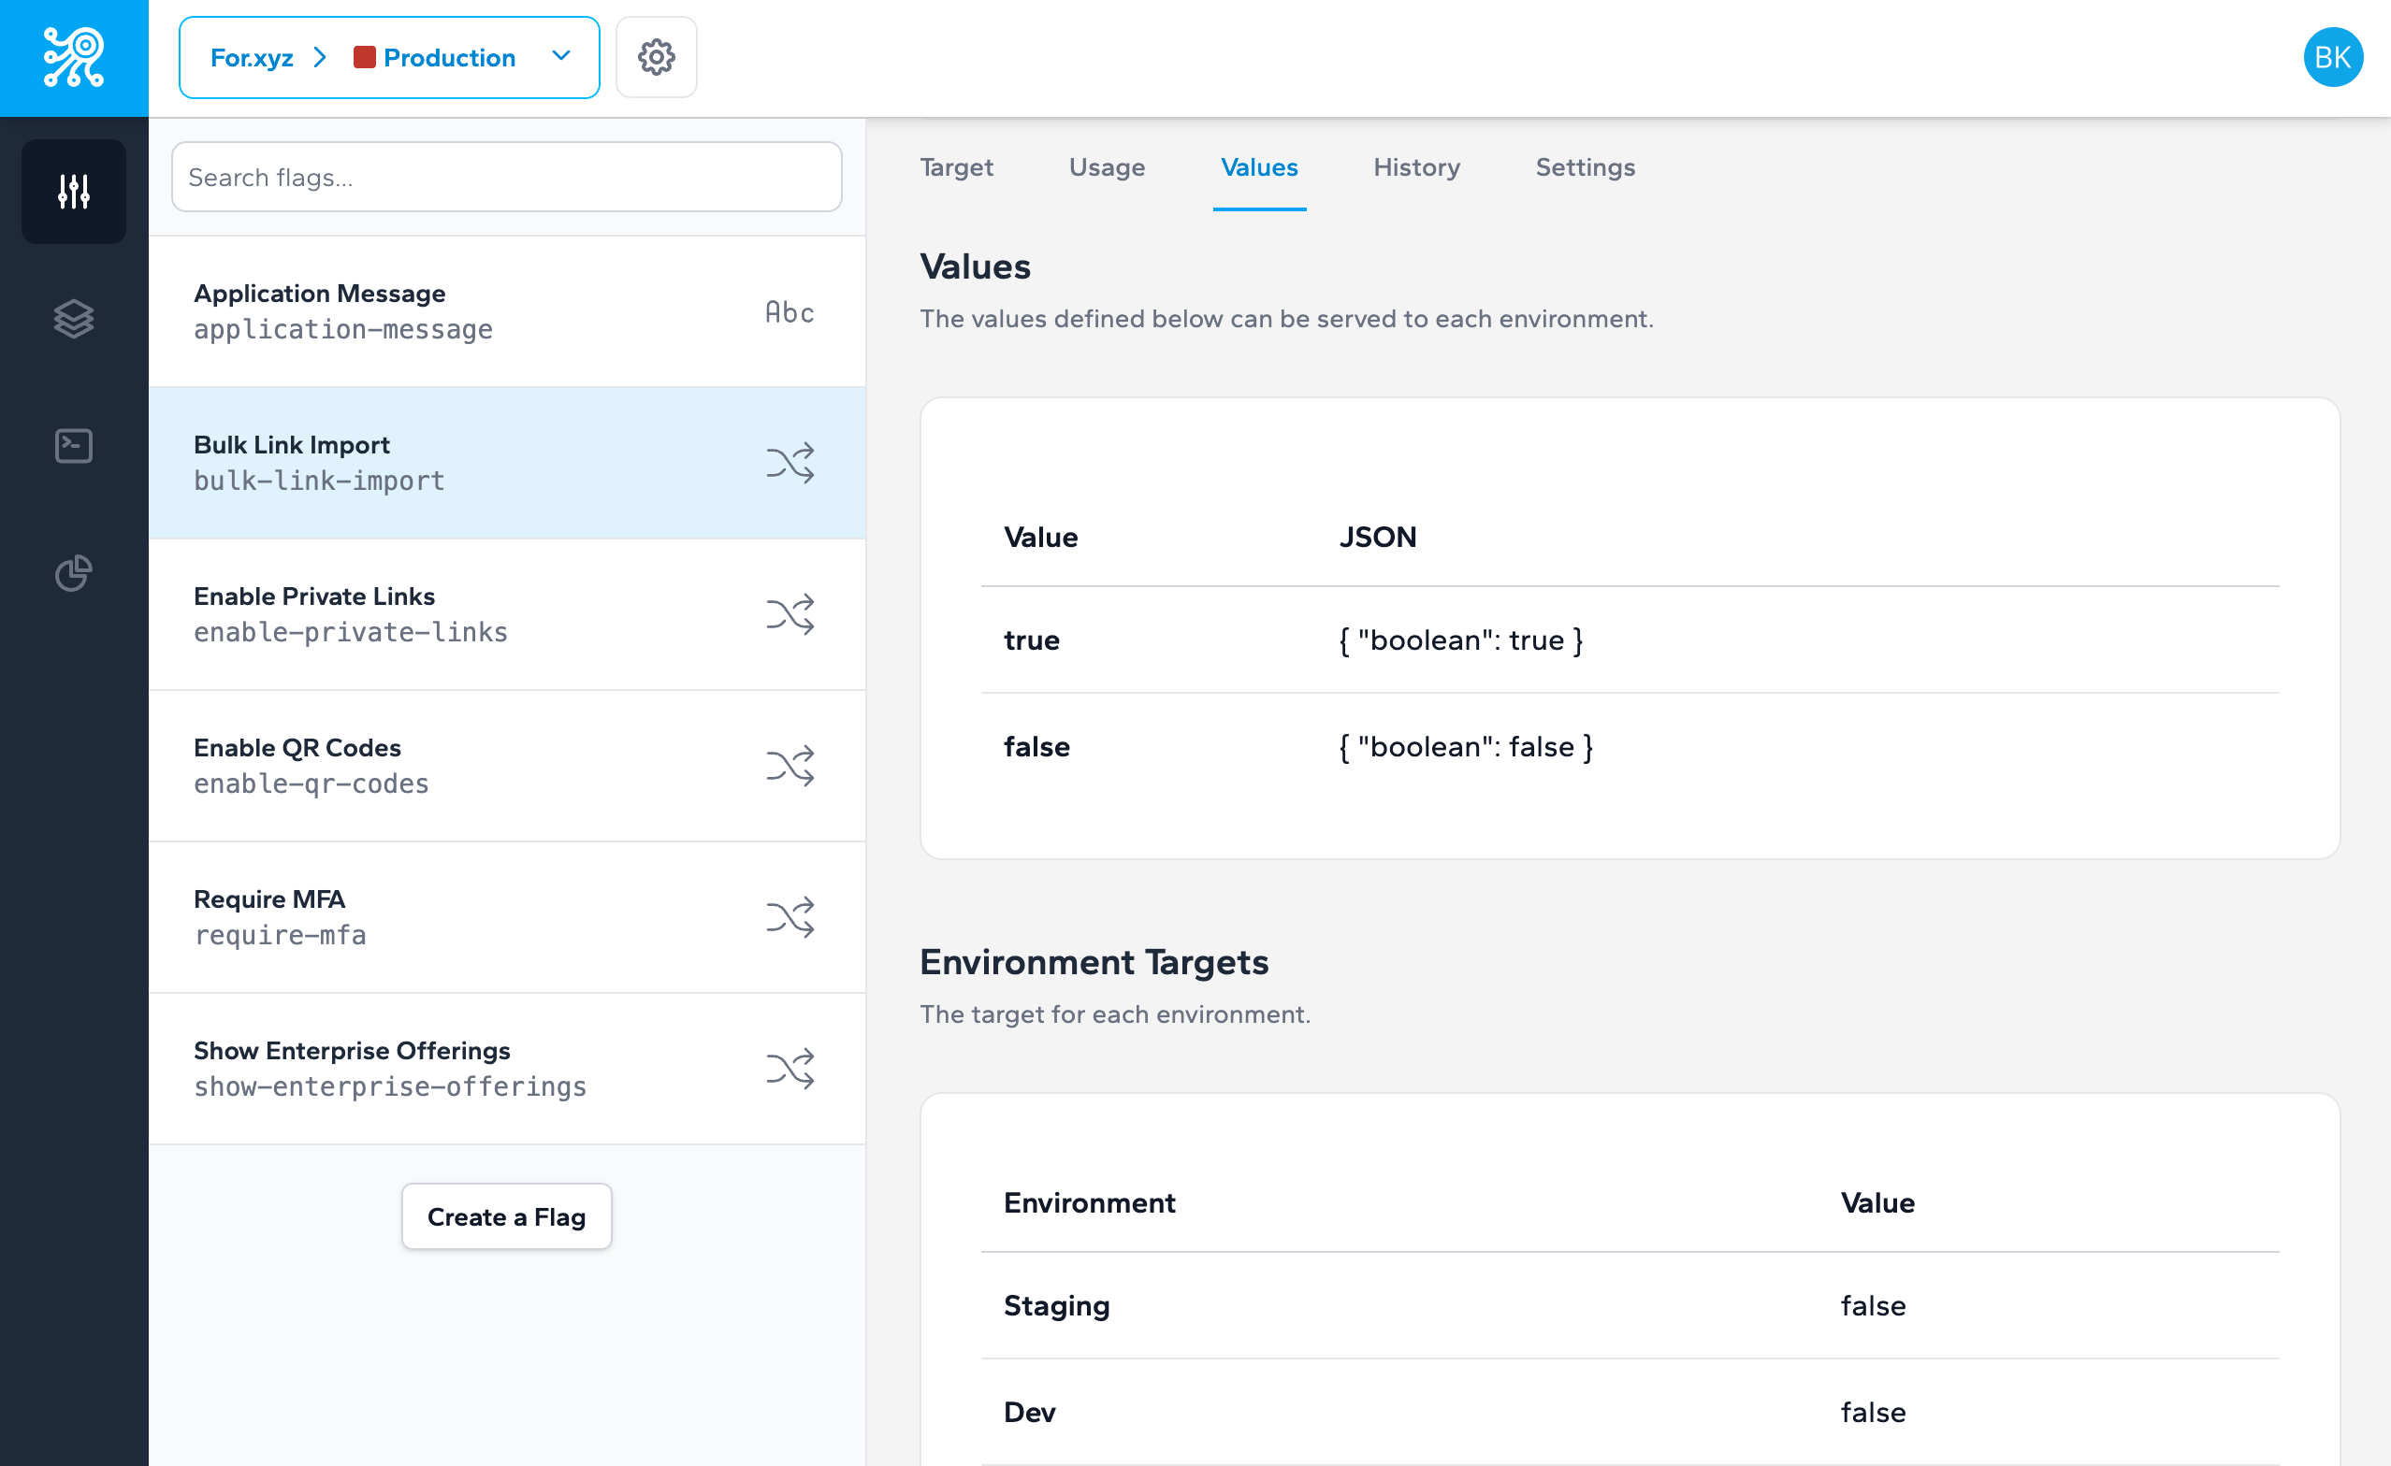Image resolution: width=2391 pixels, height=1466 pixels.
Task: Open the Production environment dropdown
Action: 561,57
